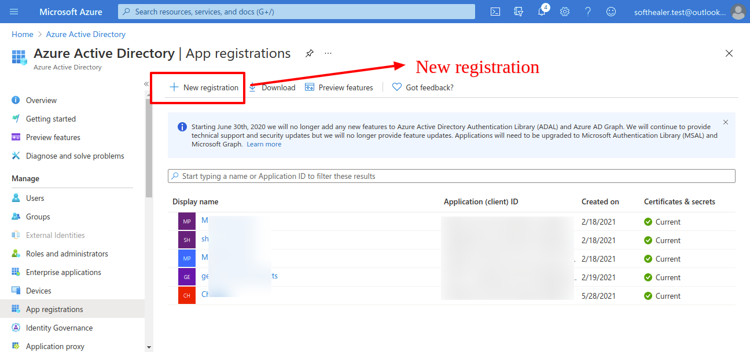Image resolution: width=750 pixels, height=352 pixels.
Task: Click the Download toolbar button
Action: point(272,87)
